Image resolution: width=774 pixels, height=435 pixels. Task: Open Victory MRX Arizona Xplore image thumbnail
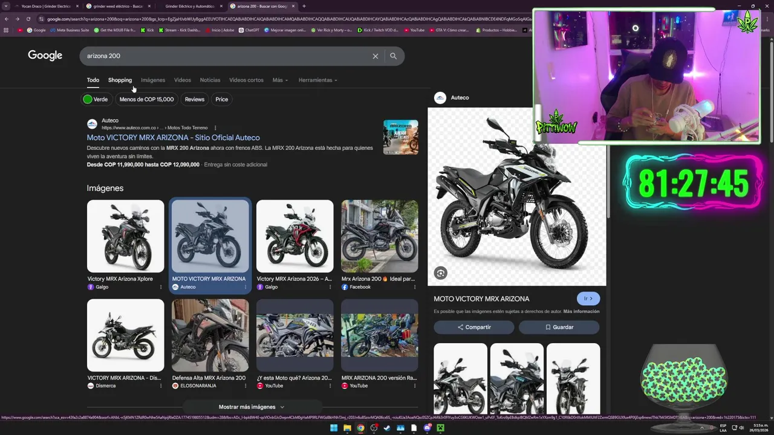(125, 236)
